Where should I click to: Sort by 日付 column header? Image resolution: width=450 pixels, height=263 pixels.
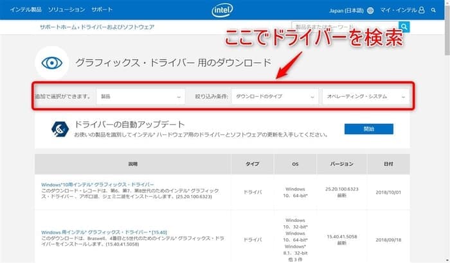click(x=388, y=164)
